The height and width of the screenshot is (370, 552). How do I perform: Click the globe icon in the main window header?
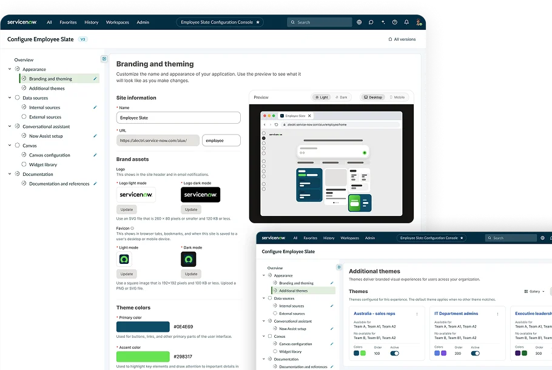pos(359,22)
